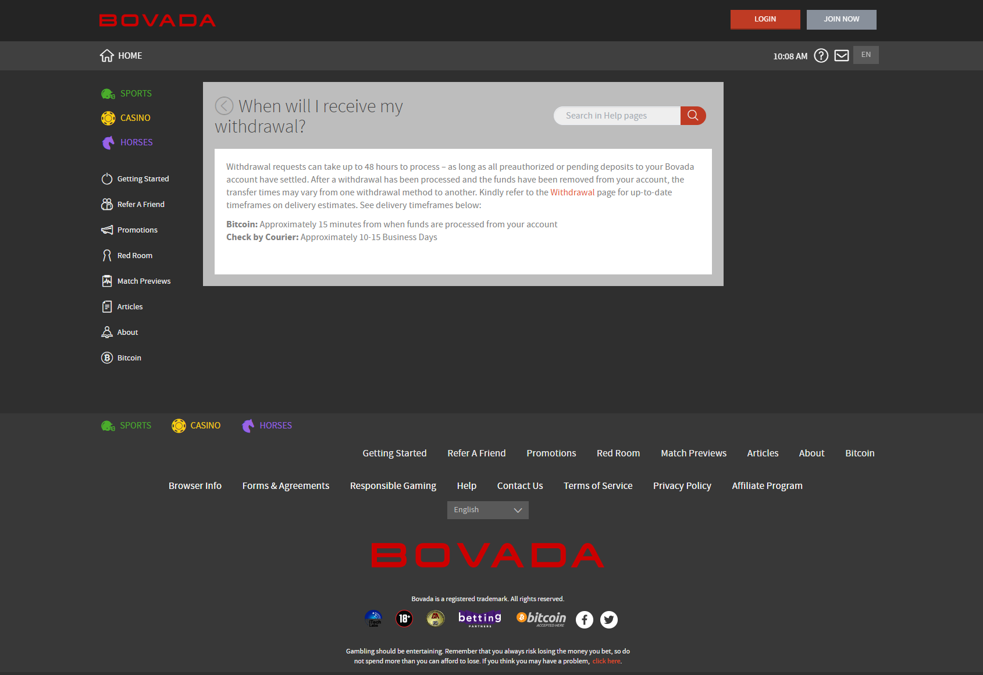Click the Match Previews chart icon

point(107,281)
